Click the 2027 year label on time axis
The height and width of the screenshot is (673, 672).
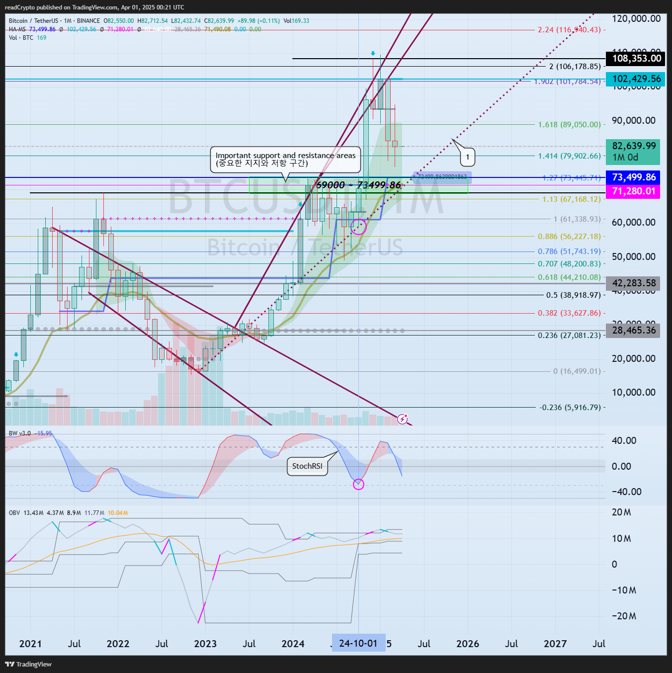[555, 644]
